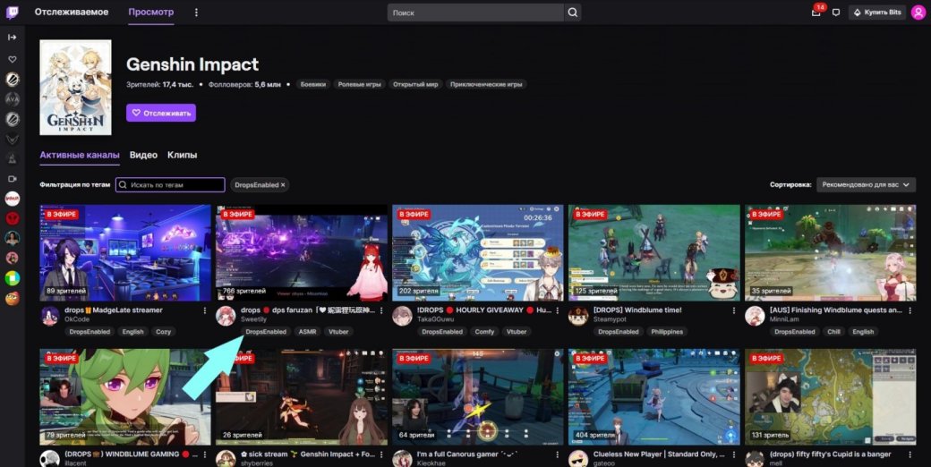Image resolution: width=931 pixels, height=467 pixels.
Task: Click the Vtuber tag under Sweetily
Action: click(x=338, y=332)
